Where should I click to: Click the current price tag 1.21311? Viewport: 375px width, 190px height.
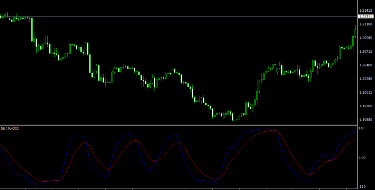(365, 17)
